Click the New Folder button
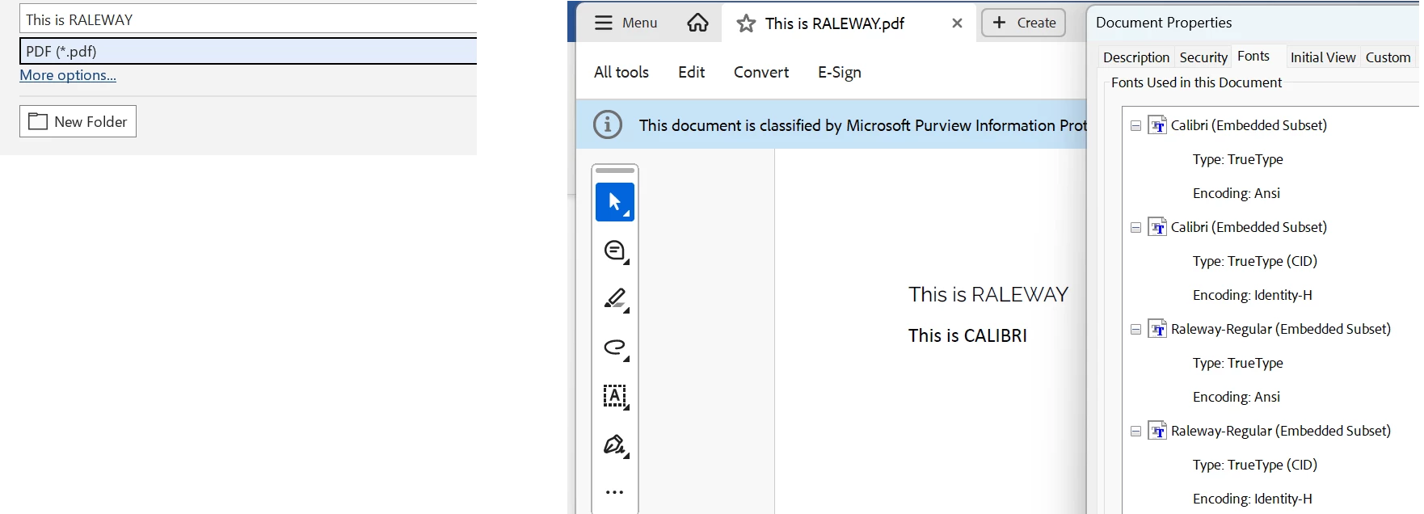 pyautogui.click(x=78, y=121)
